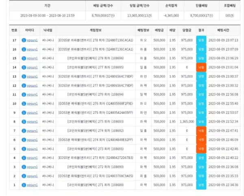244x196 pixels.
Task: Click the blue 당첨 badge in row 17
Action: pyautogui.click(x=201, y=40)
